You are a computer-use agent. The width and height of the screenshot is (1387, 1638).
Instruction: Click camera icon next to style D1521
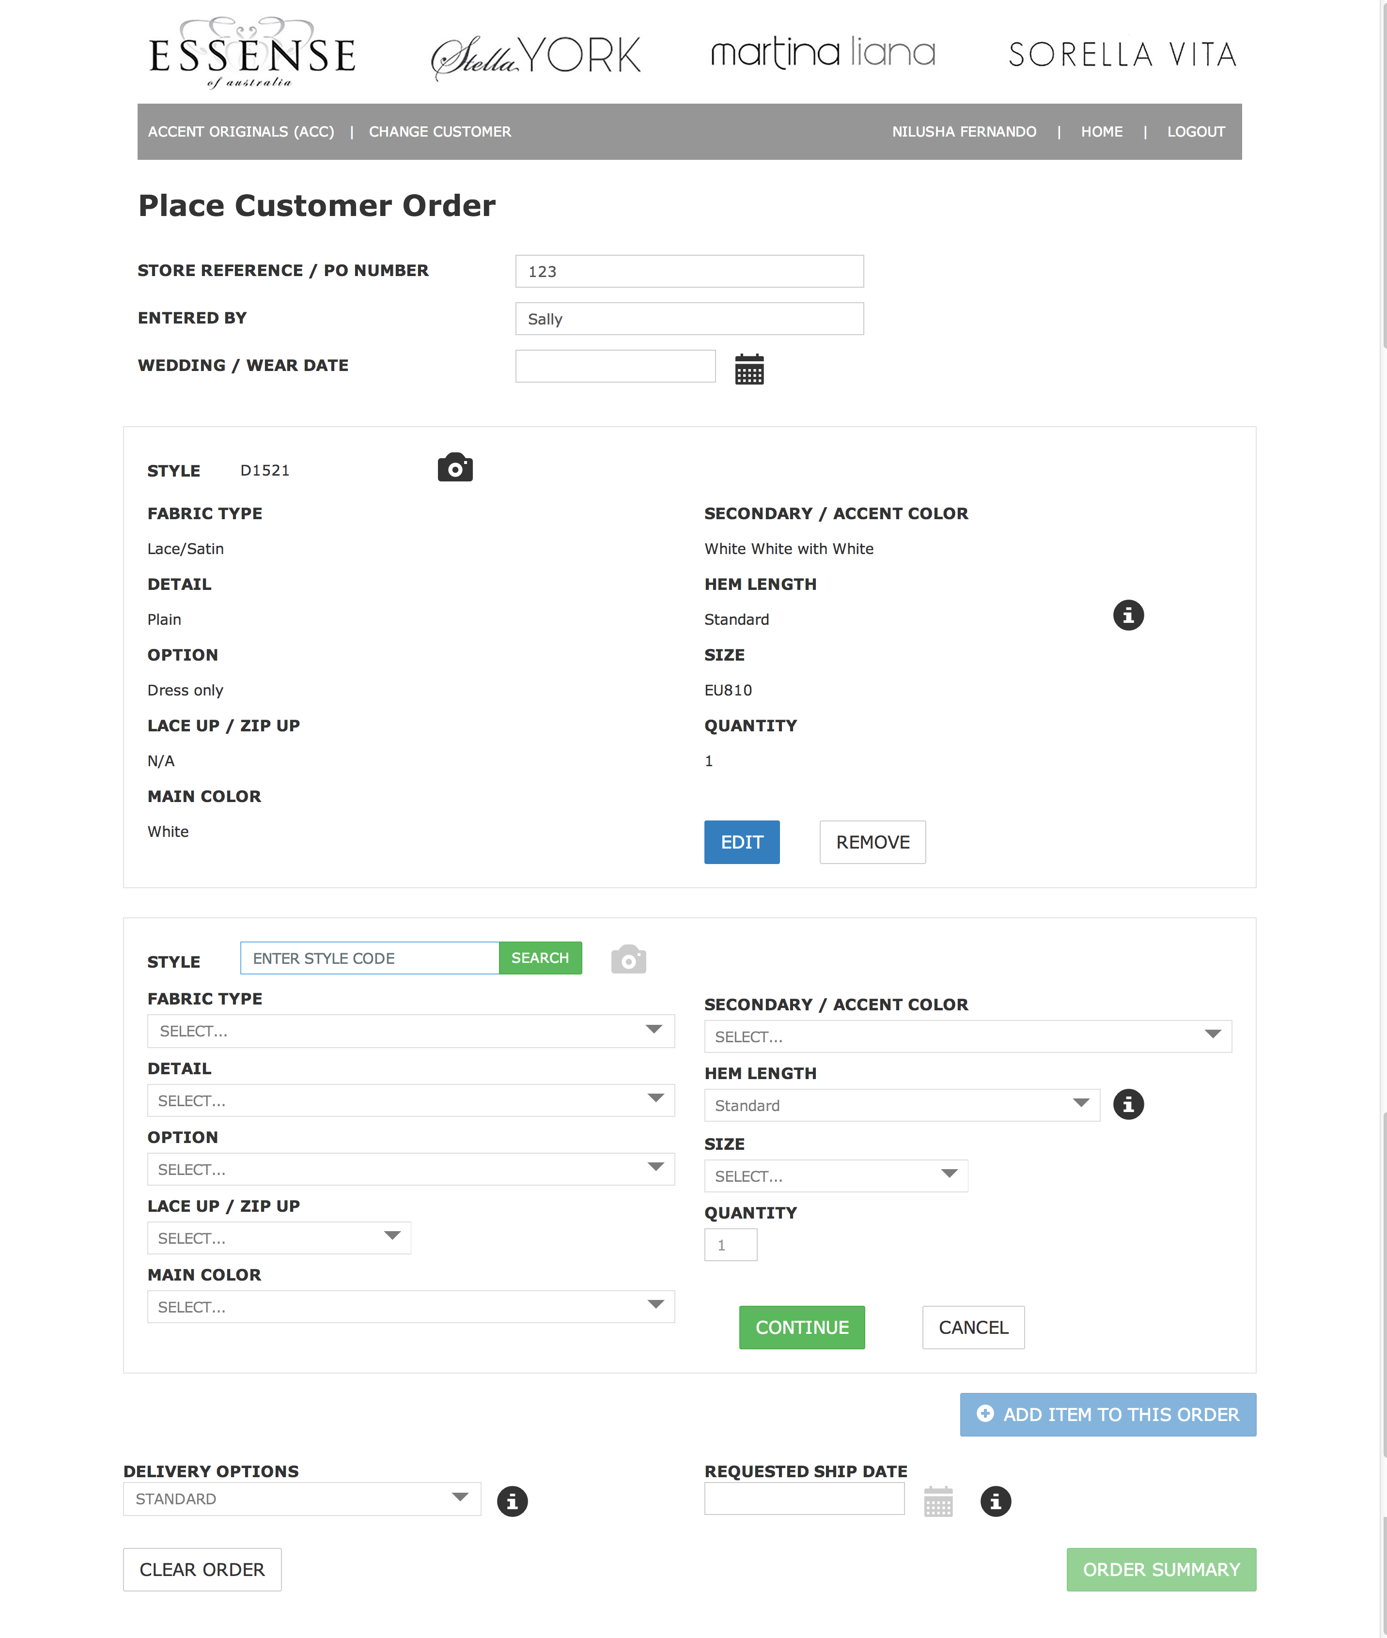pos(454,468)
